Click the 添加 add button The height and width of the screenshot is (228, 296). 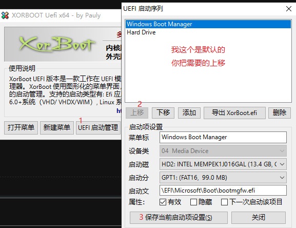click(189, 113)
